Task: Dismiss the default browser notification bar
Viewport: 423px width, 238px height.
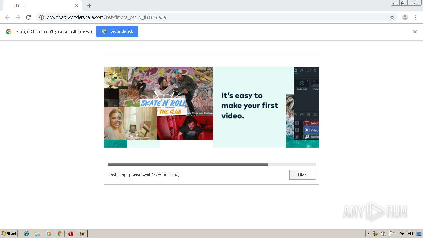Action: tap(415, 32)
